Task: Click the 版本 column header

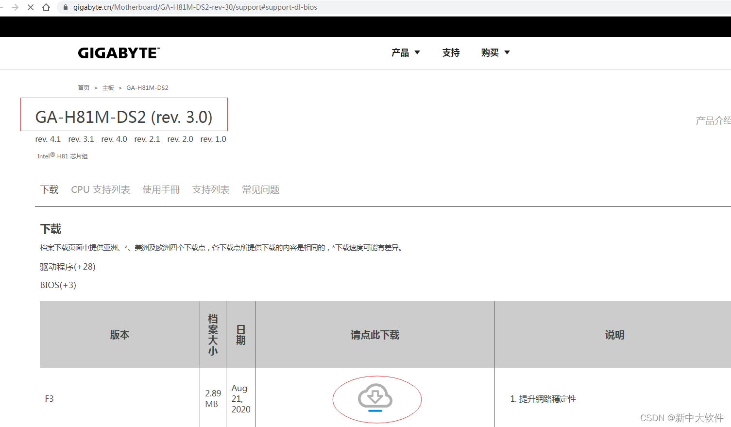Action: (x=119, y=335)
